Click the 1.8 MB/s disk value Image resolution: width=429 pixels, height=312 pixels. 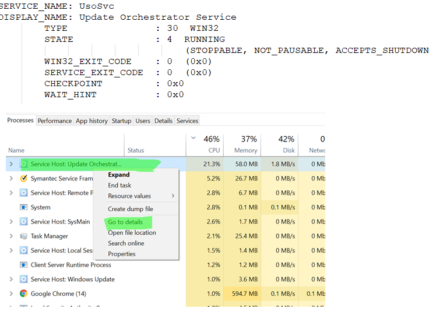[283, 164]
